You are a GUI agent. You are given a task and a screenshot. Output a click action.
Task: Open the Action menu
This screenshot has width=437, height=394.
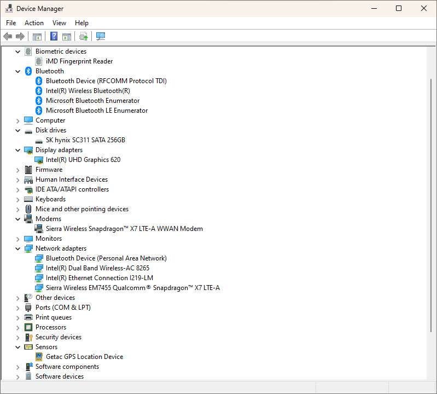[x=34, y=23]
